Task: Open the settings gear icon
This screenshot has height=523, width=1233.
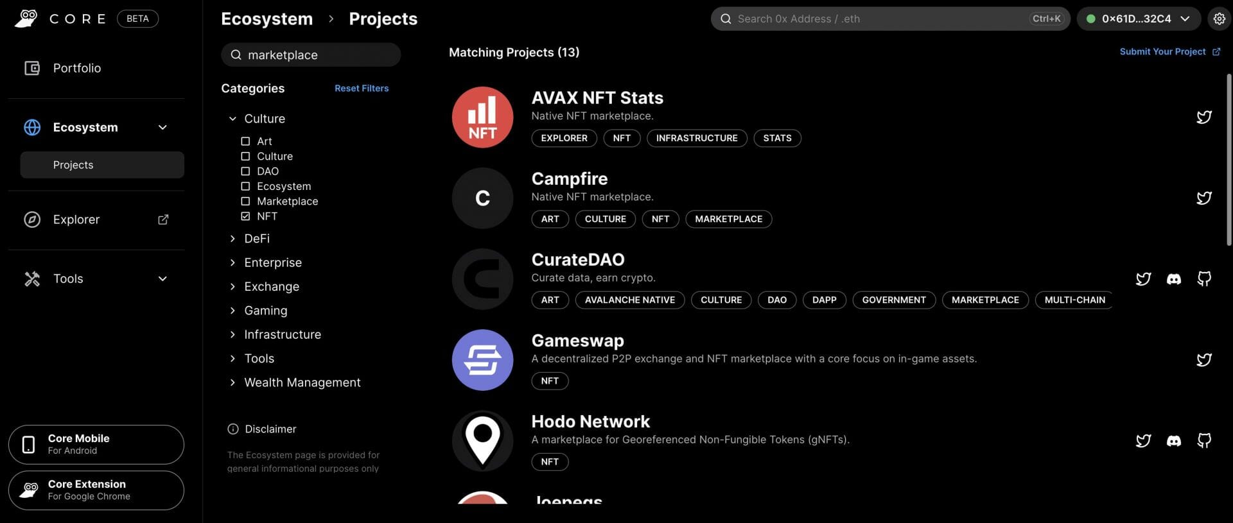Action: [1219, 19]
